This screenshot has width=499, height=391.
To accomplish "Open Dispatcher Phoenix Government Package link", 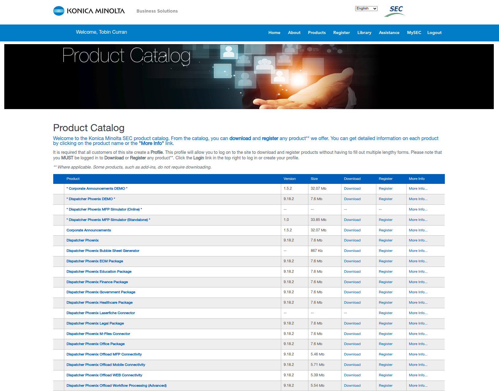I will tap(101, 292).
